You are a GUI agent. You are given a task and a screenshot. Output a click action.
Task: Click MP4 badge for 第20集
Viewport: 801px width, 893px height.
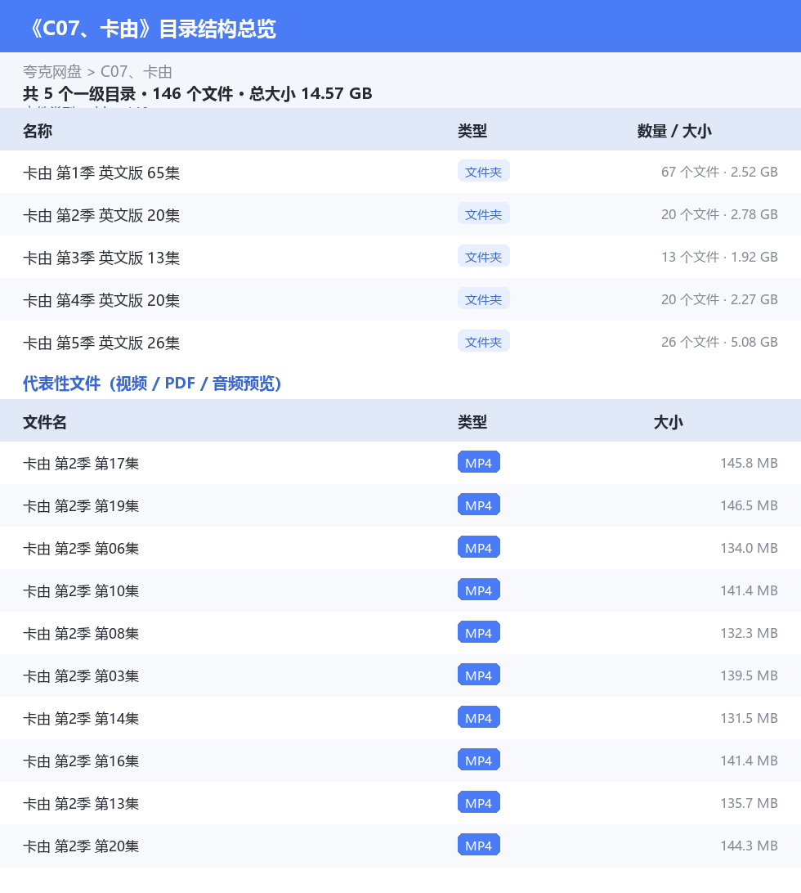tap(479, 846)
